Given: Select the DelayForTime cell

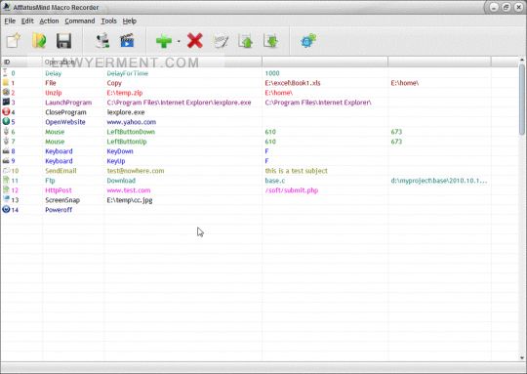Looking at the screenshot, I should click(x=128, y=73).
